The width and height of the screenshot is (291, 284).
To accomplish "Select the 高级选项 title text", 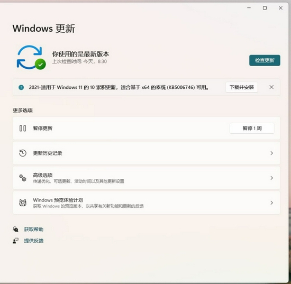I will tap(43, 175).
